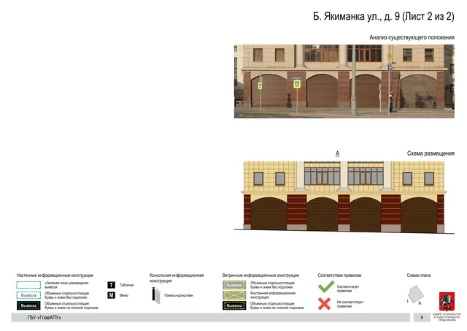Click the 'A' section marker above facade scheme
467x331 pixels.
tap(337, 153)
